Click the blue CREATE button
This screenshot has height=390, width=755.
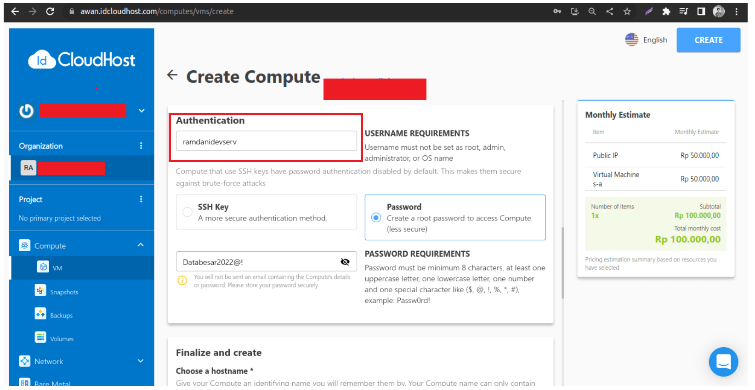tap(708, 40)
